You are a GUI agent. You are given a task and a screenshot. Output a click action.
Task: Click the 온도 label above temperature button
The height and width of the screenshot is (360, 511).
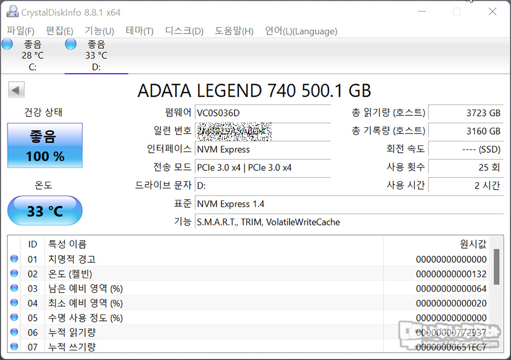[x=43, y=185]
